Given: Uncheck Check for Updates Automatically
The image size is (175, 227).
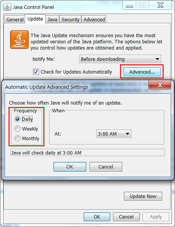Looking at the screenshot, I should pyautogui.click(x=36, y=72).
